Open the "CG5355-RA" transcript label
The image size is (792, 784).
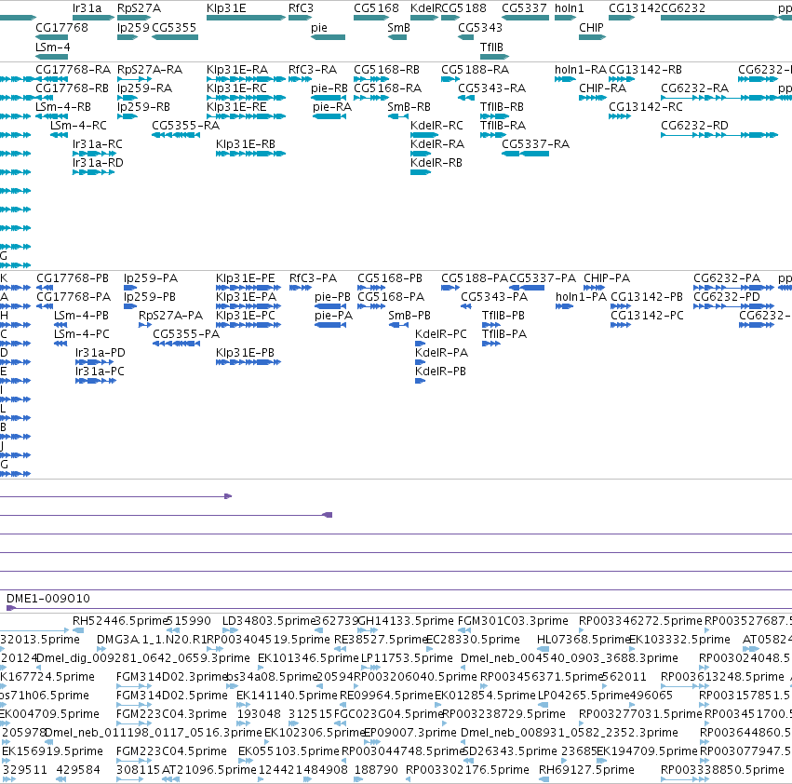coord(186,126)
